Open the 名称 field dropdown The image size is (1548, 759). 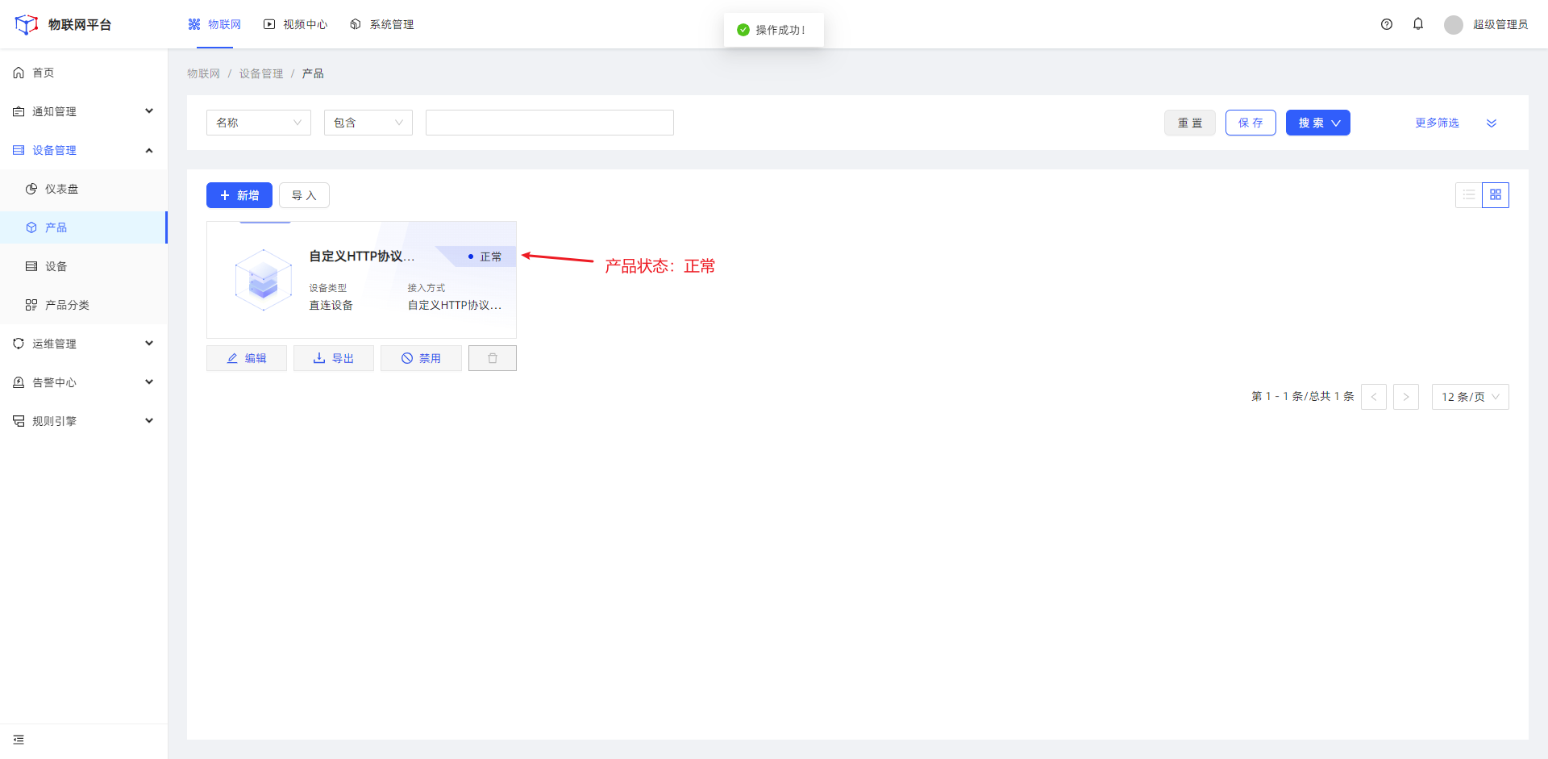pyautogui.click(x=259, y=123)
